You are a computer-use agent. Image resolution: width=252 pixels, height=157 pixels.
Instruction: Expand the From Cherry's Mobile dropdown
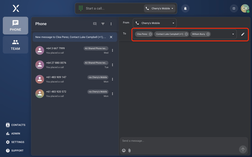[x=155, y=23]
